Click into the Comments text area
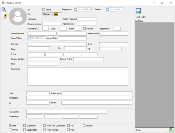The height and width of the screenshot is (133, 175). (78, 76)
